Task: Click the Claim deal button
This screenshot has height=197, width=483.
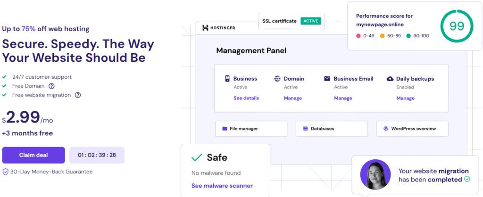Action: (33, 155)
